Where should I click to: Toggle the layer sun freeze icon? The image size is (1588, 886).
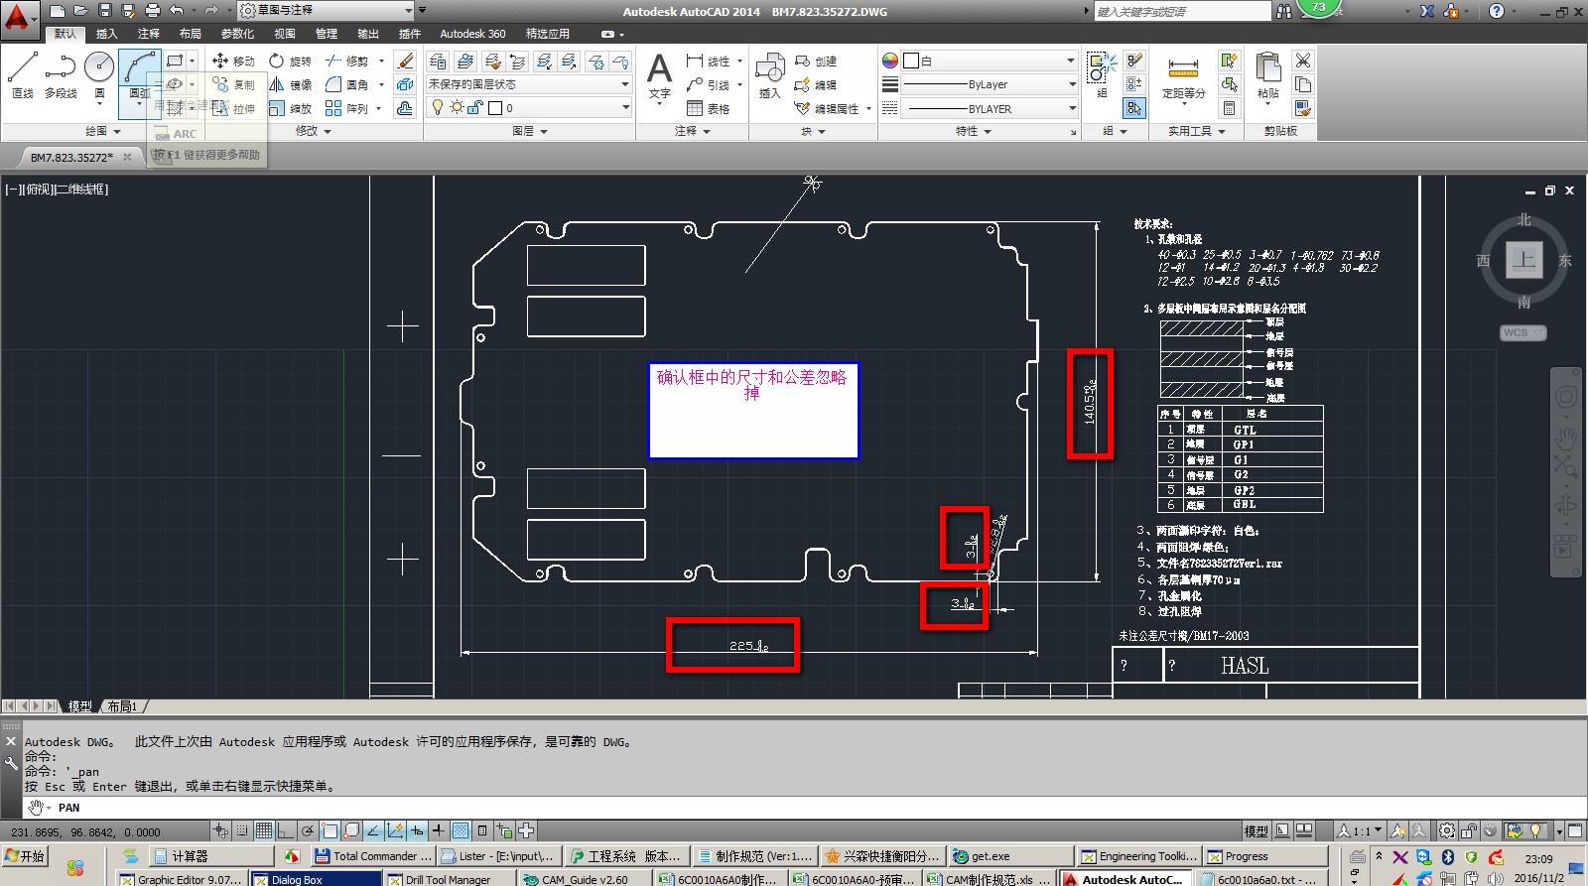tap(457, 108)
